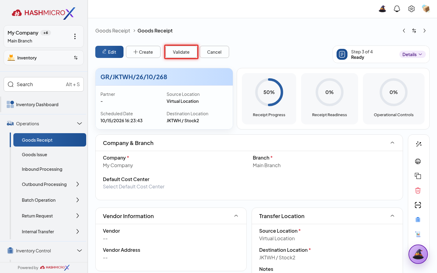The width and height of the screenshot is (437, 273).
Task: Collapse the Transfer Location section
Action: point(392,216)
